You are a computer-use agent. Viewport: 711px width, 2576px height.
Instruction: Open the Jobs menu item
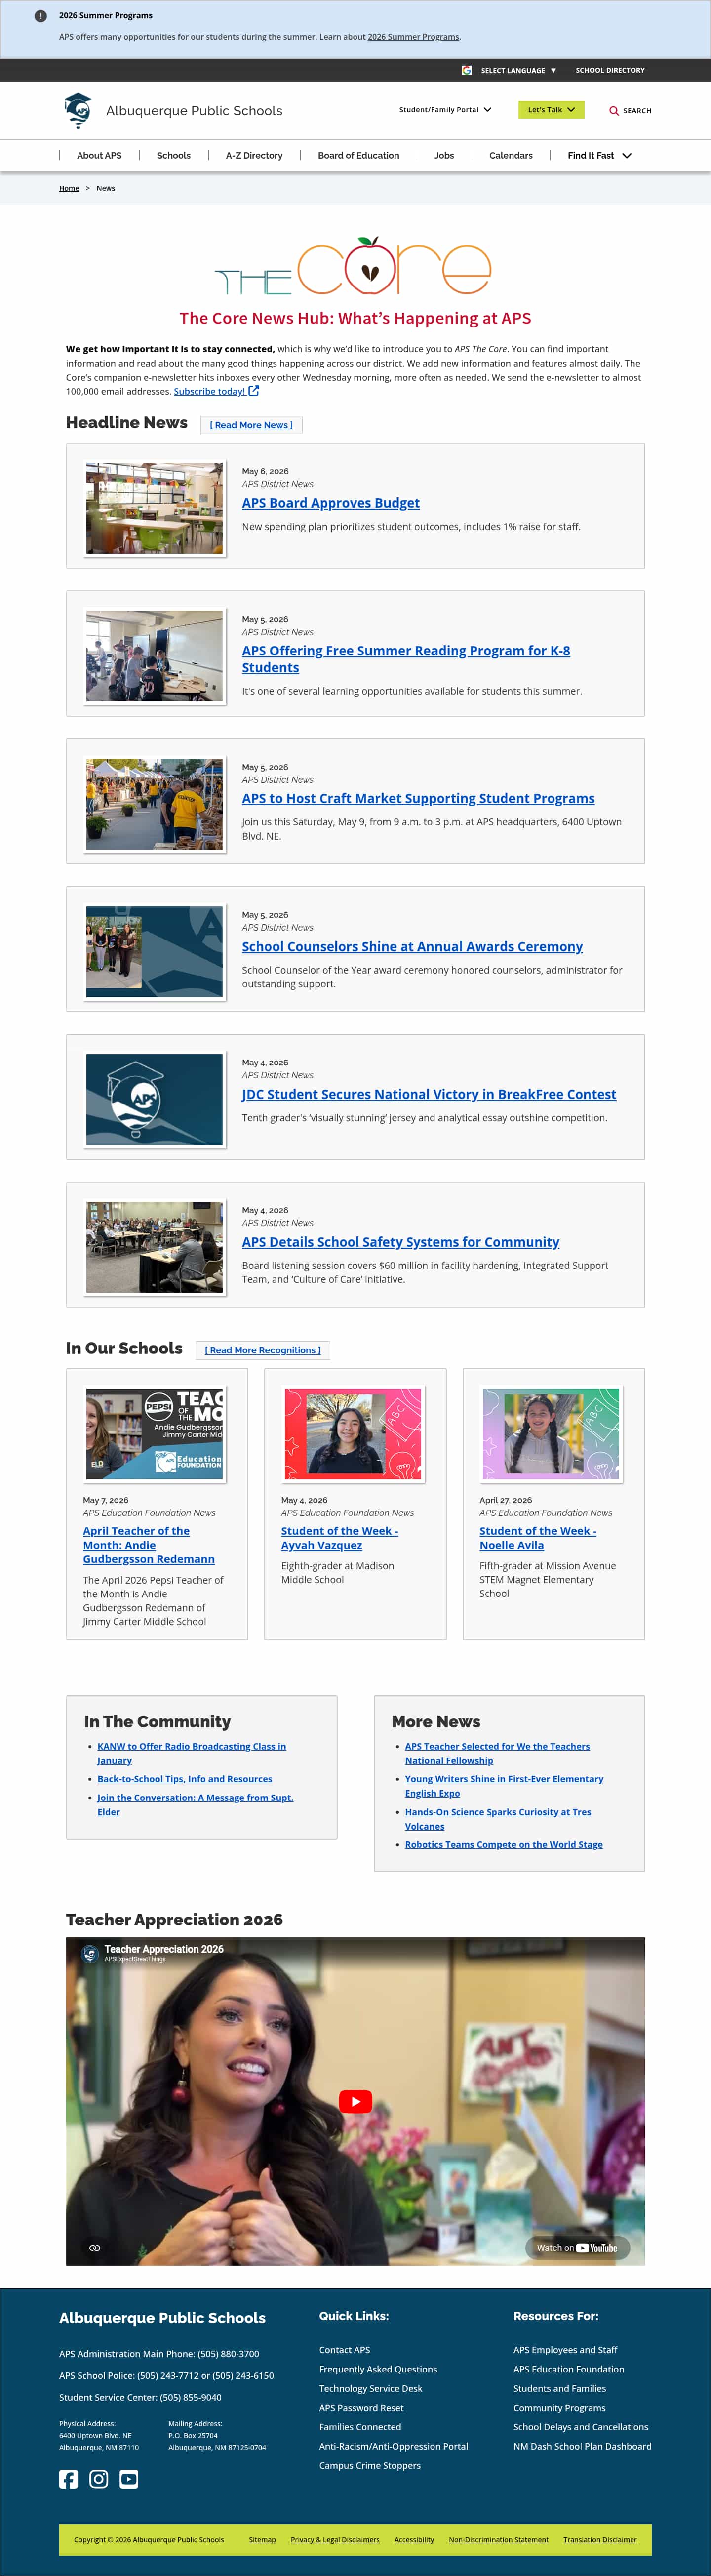tap(444, 156)
